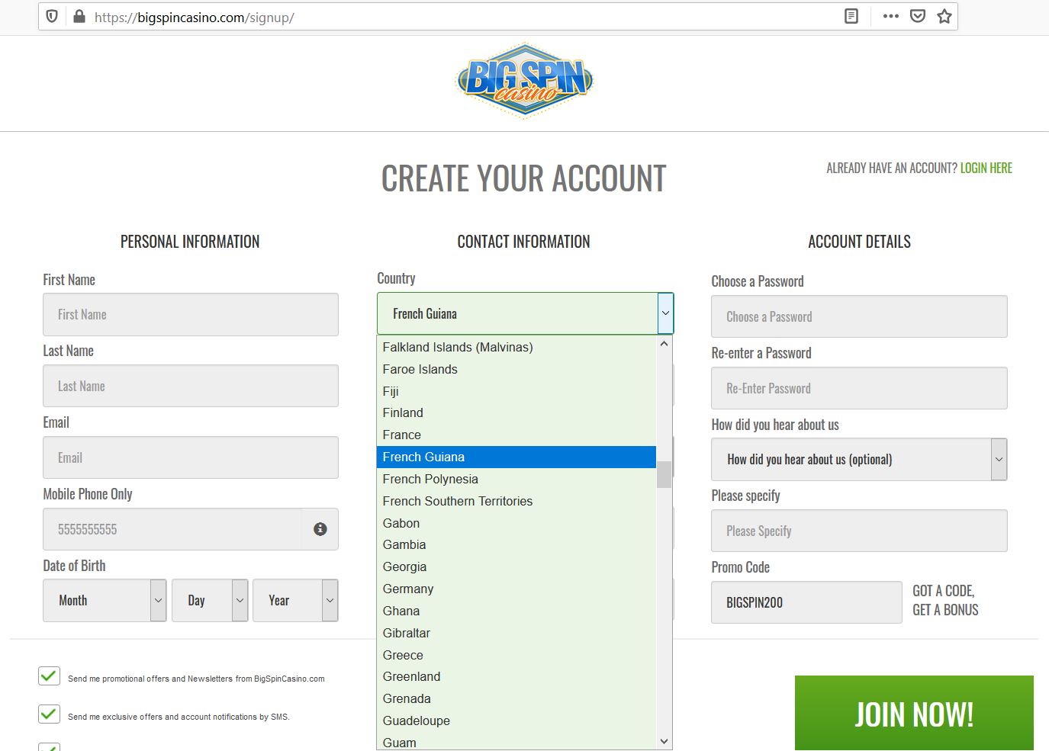Focus the First Name input field
This screenshot has width=1049, height=751.
(x=191, y=315)
